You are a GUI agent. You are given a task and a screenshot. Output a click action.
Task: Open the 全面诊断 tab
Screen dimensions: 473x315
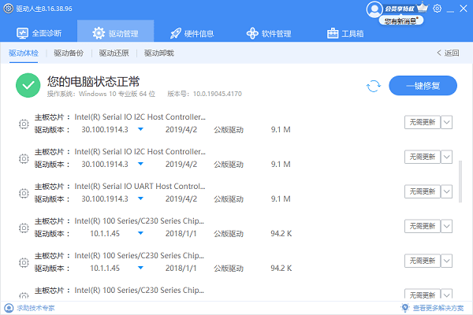click(39, 33)
